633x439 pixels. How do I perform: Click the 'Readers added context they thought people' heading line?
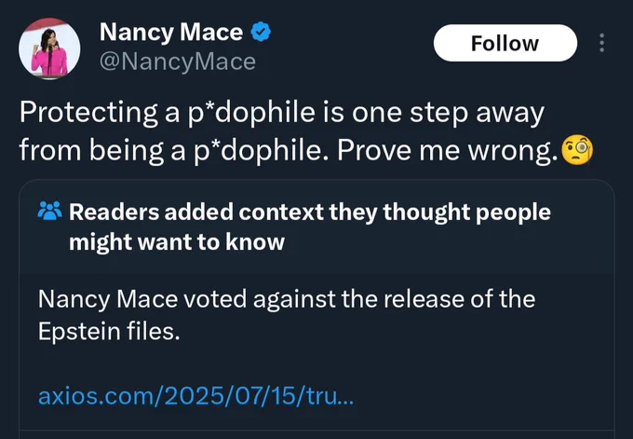pyautogui.click(x=310, y=213)
